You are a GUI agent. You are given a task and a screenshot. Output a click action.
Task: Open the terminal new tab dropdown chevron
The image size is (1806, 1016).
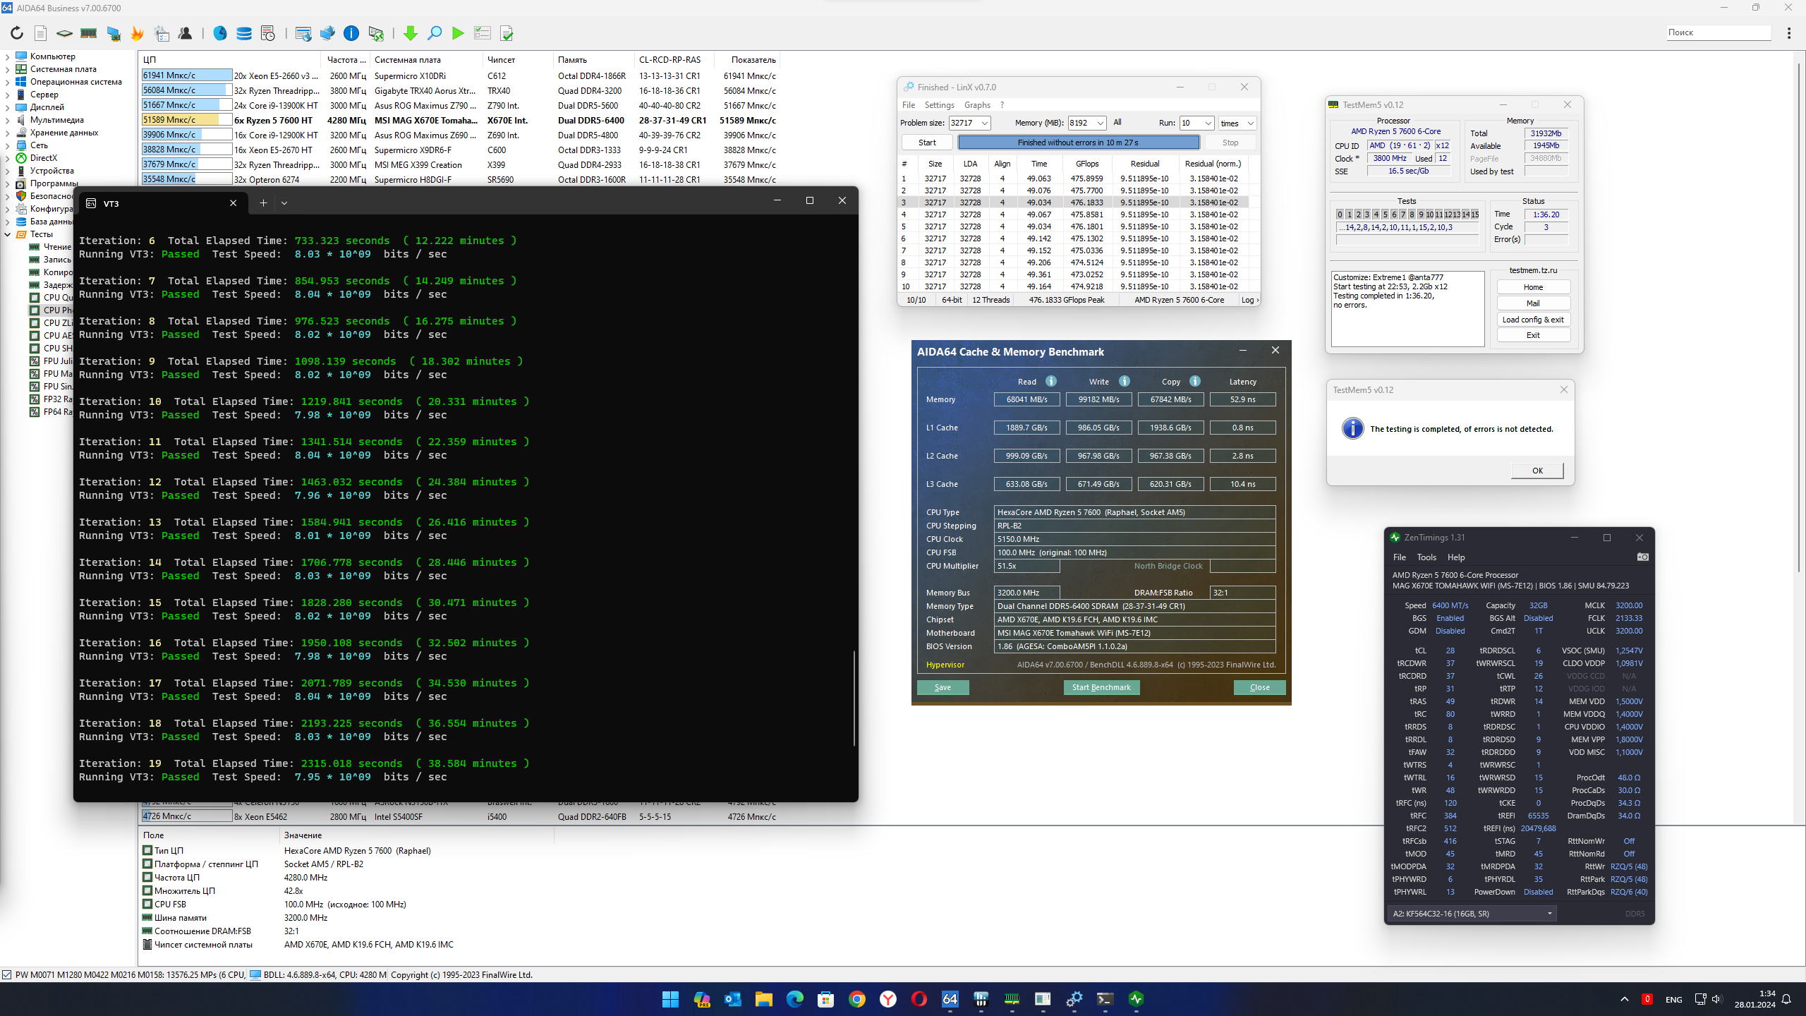[x=284, y=202]
